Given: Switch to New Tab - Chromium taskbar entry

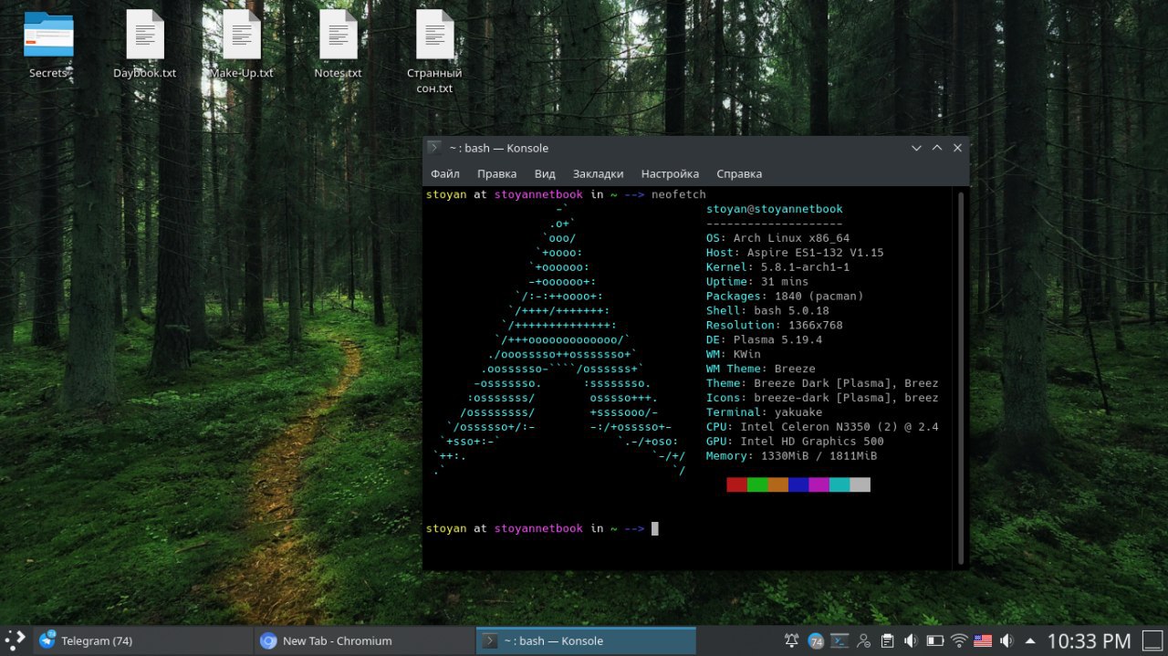Looking at the screenshot, I should coord(364,640).
